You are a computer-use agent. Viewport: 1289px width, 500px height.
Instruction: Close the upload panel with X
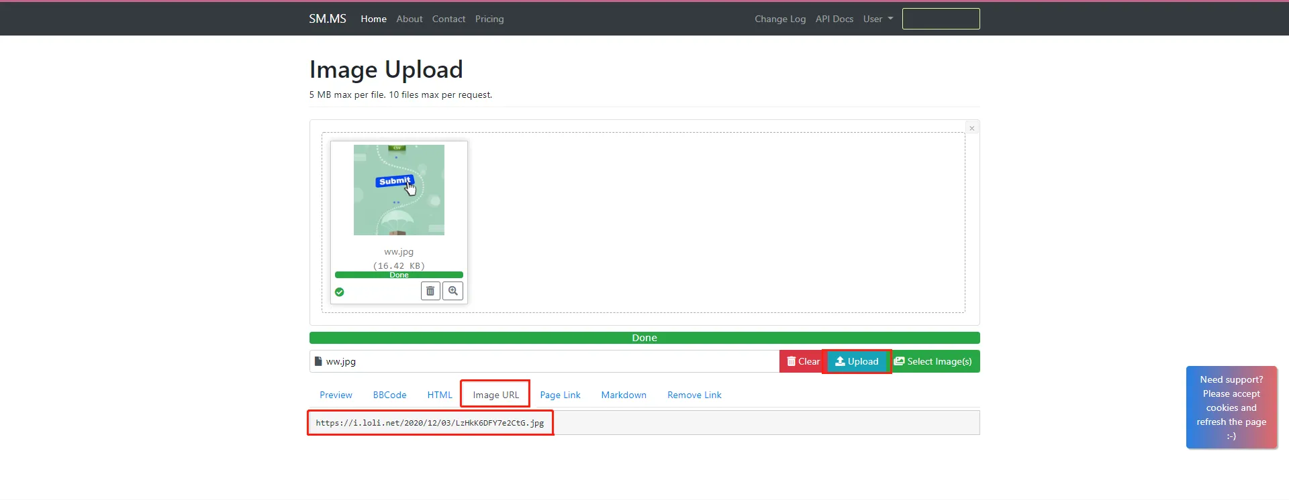pos(971,128)
